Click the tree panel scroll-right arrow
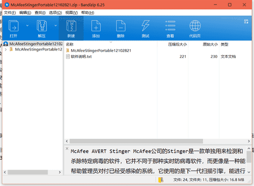 point(60,172)
